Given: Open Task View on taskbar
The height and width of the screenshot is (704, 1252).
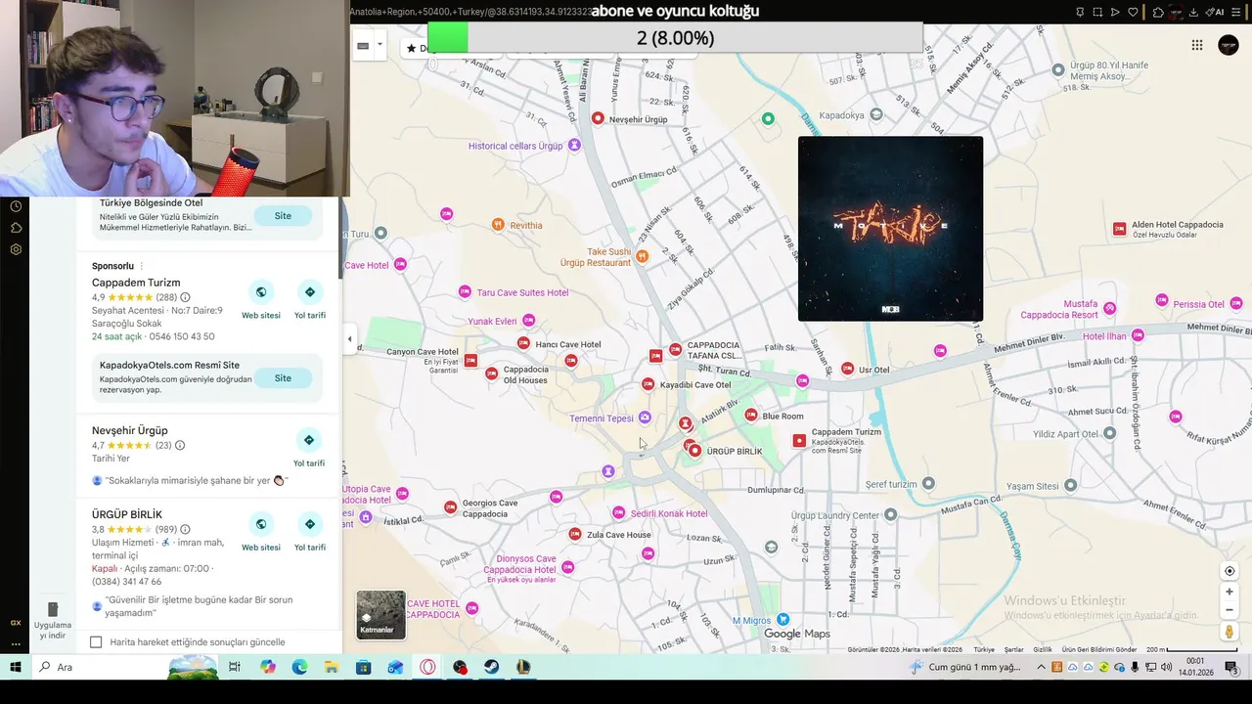Looking at the screenshot, I should (x=235, y=667).
